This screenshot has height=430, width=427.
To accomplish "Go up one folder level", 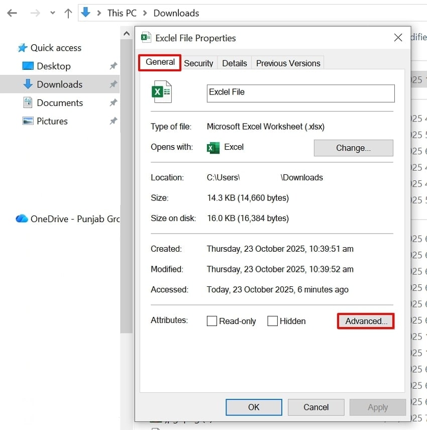I will [x=68, y=13].
